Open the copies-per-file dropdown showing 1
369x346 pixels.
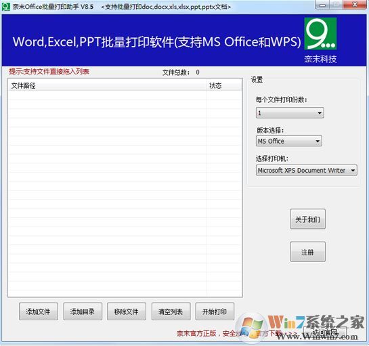click(290, 113)
